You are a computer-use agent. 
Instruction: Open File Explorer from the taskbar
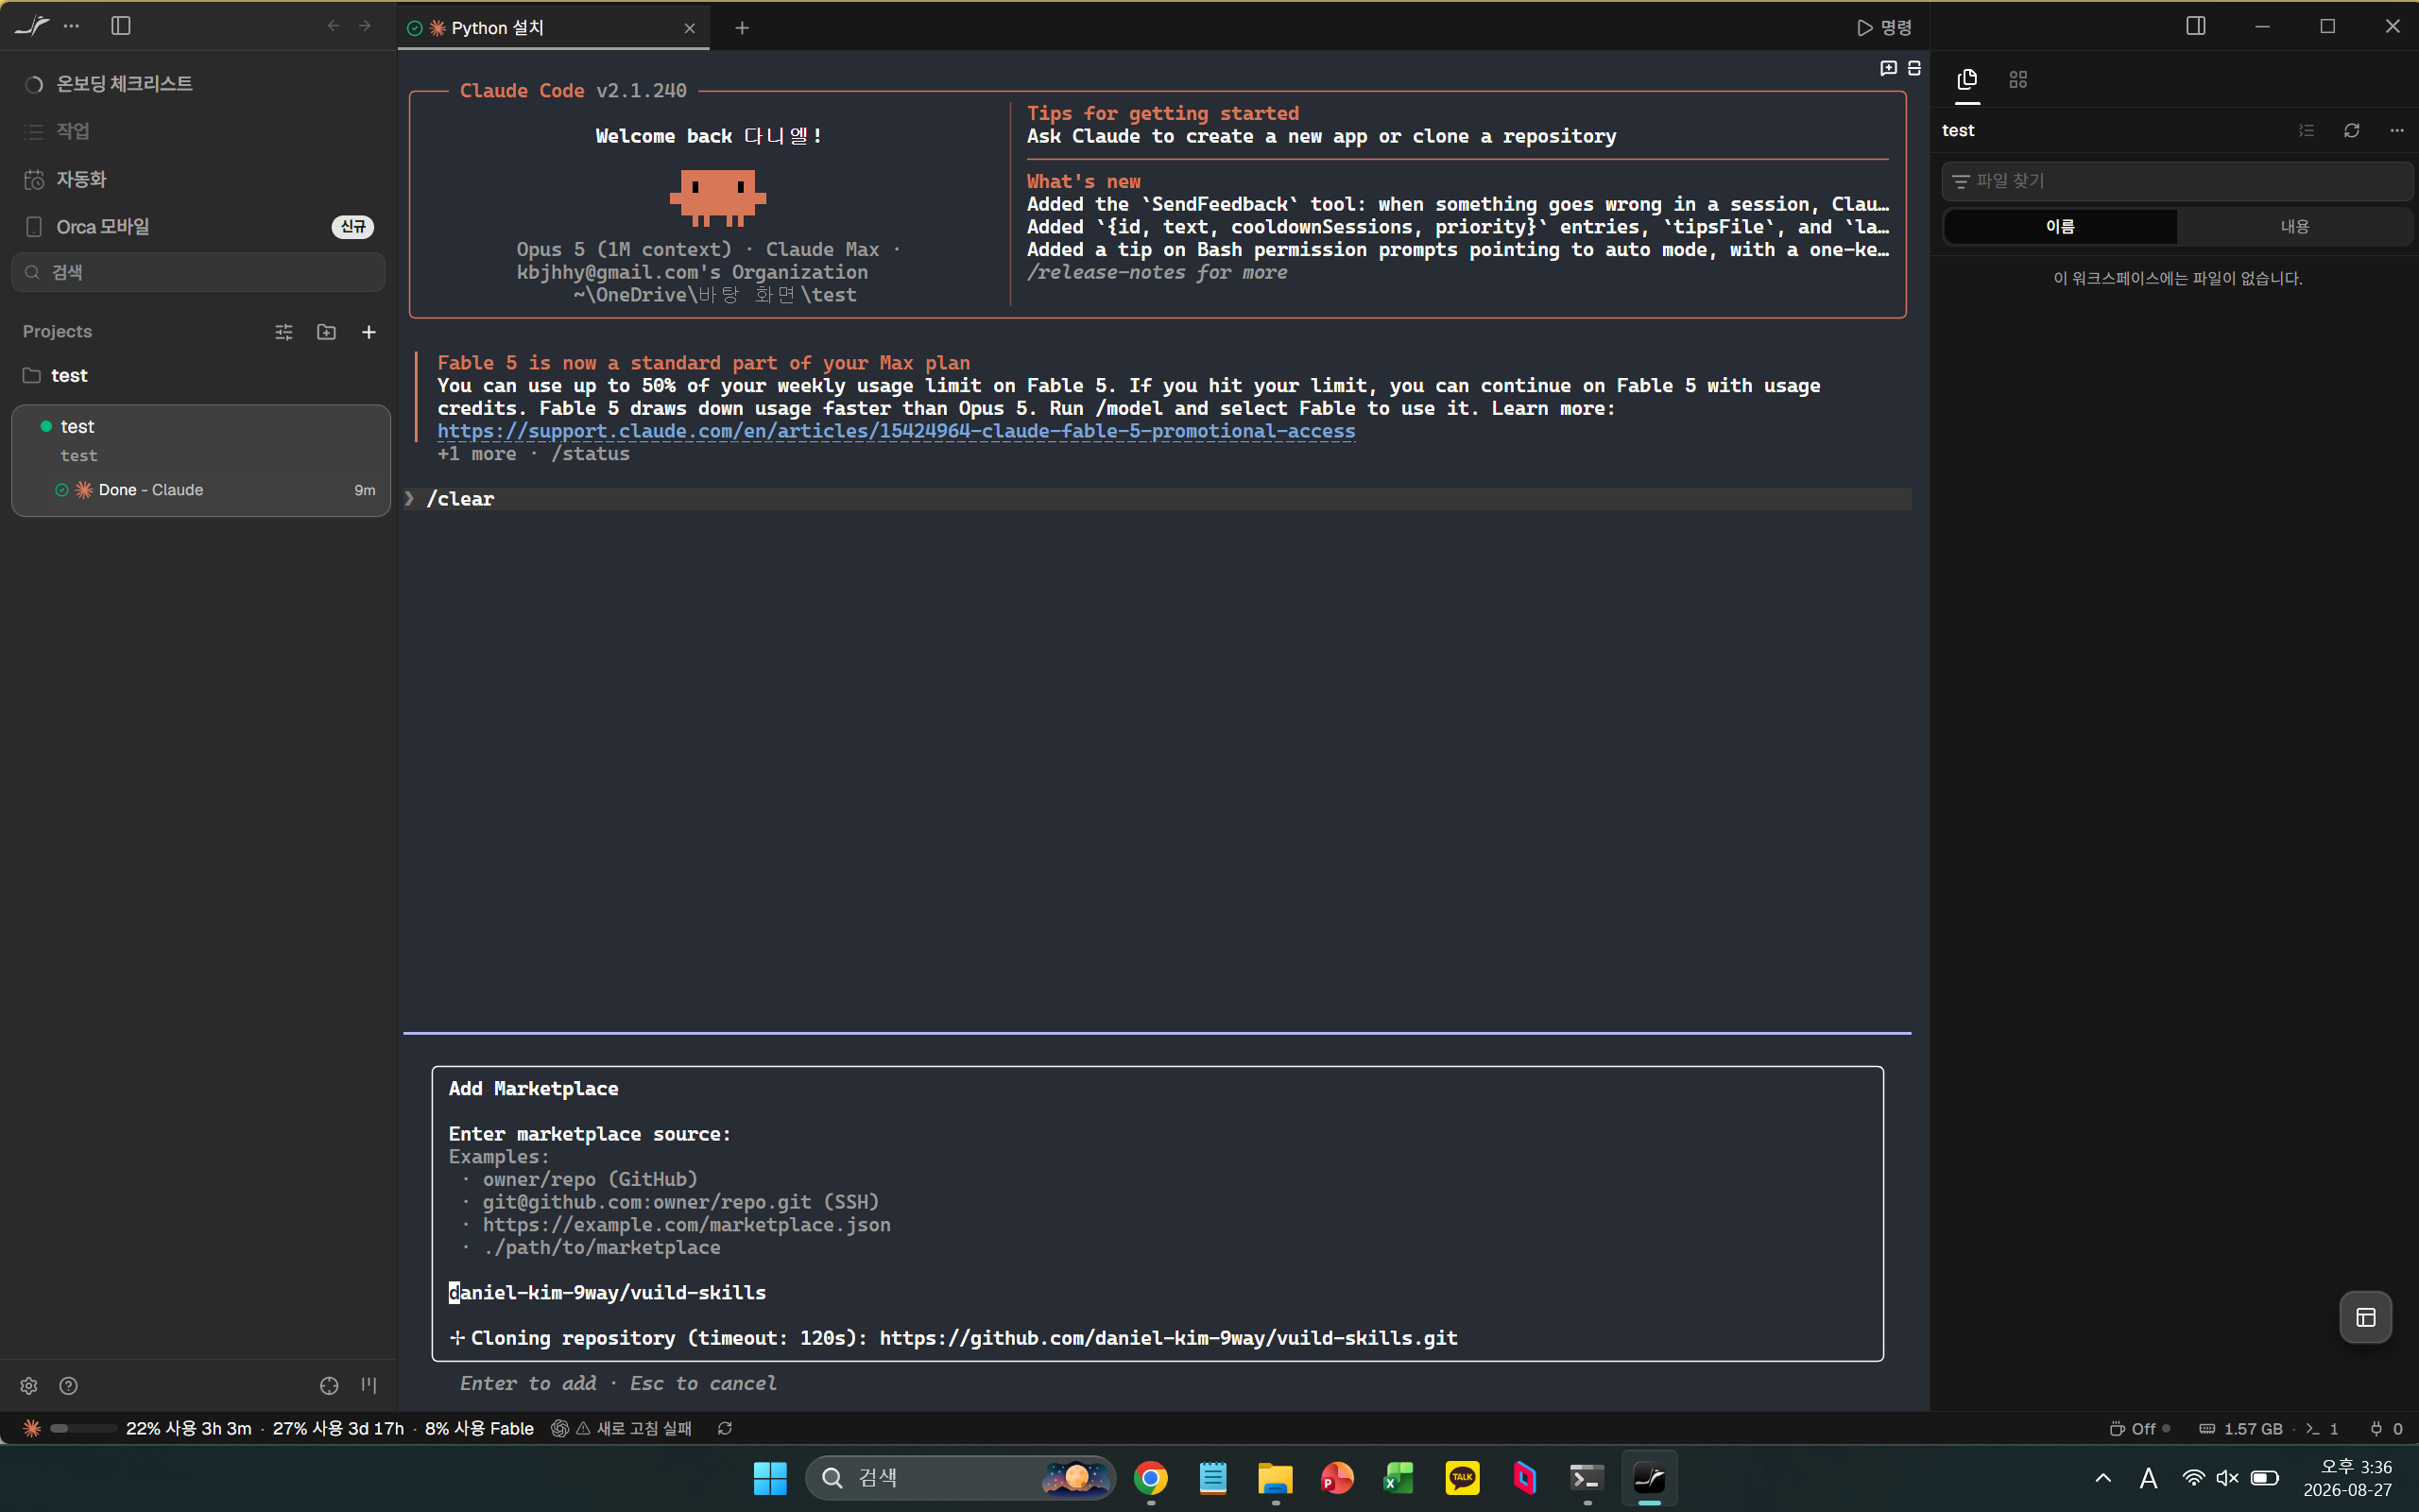[x=1276, y=1478]
